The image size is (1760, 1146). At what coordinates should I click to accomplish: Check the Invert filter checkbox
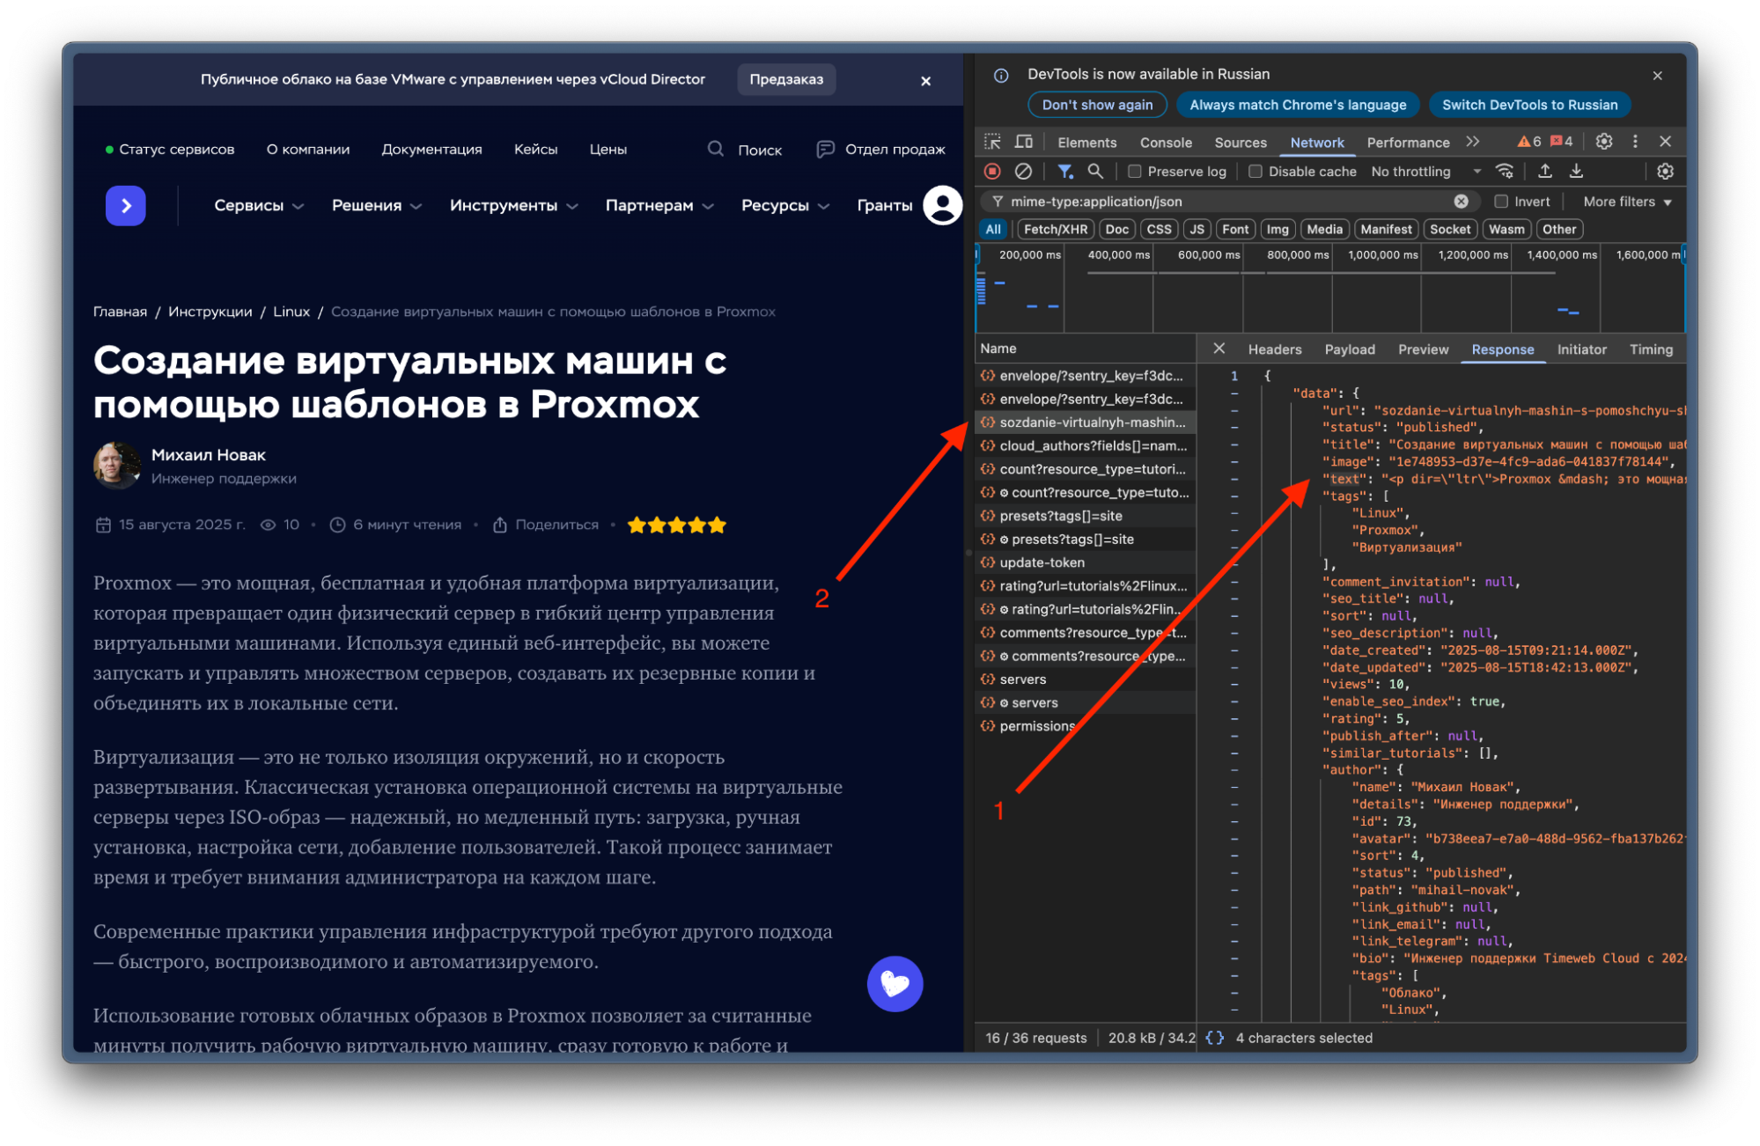tap(1502, 202)
